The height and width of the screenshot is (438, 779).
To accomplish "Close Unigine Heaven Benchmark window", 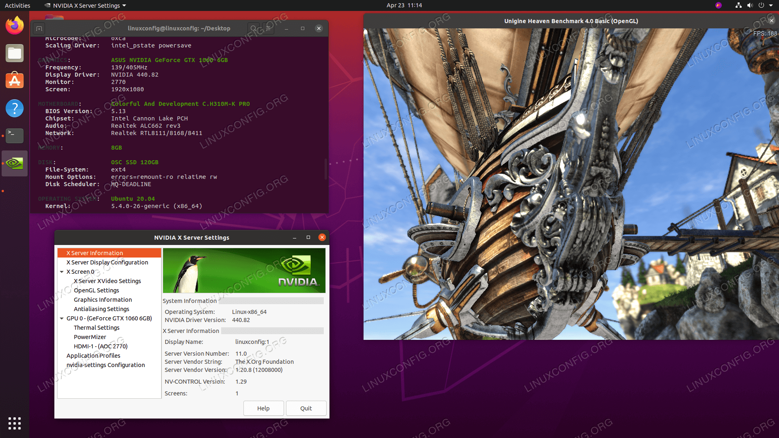I will point(771,21).
